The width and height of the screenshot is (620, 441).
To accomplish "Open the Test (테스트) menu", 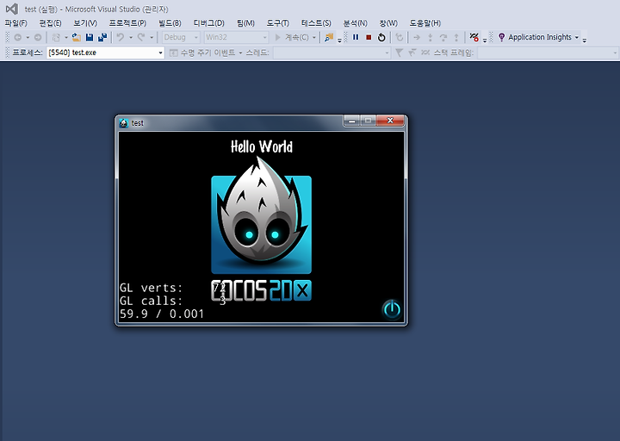I will [316, 23].
